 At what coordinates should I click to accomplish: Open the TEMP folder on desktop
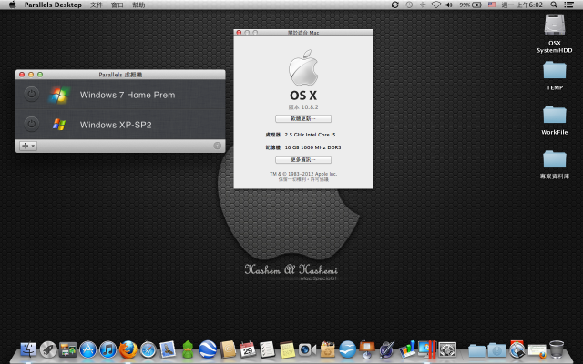coord(555,70)
